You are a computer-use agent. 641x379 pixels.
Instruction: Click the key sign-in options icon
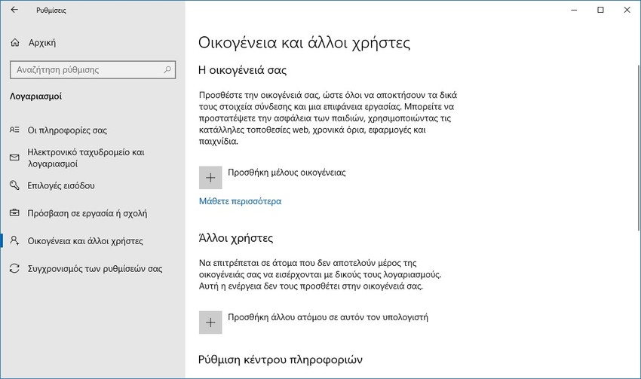[14, 185]
